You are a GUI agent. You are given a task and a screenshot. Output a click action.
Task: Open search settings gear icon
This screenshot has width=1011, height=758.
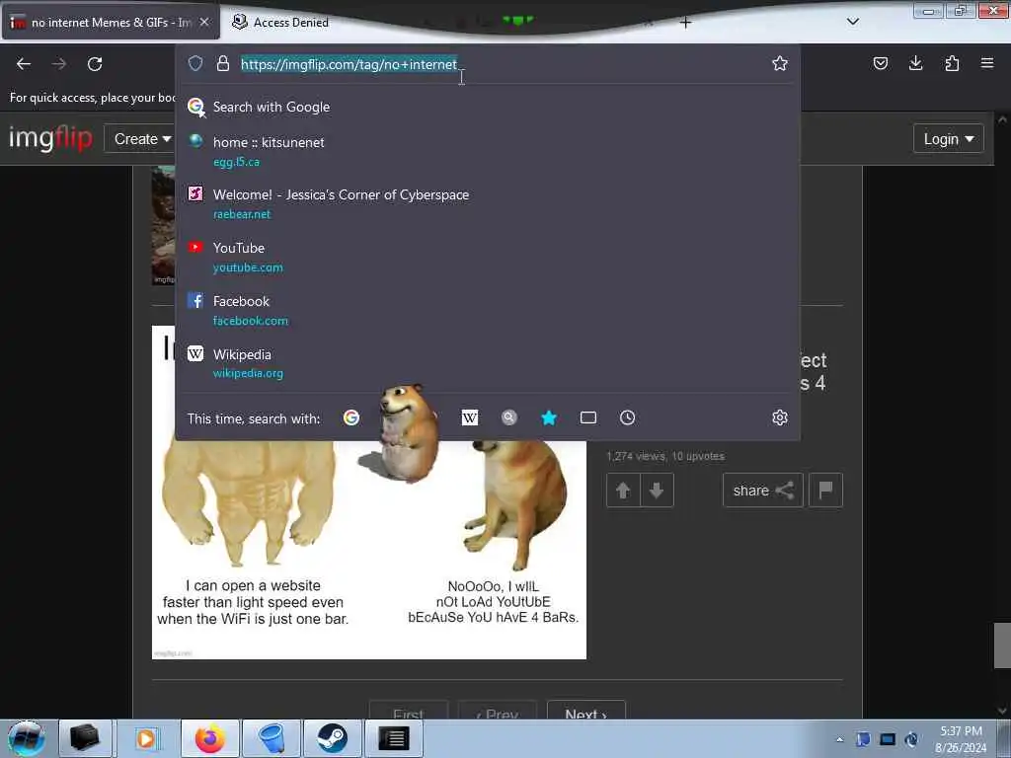[x=780, y=417]
